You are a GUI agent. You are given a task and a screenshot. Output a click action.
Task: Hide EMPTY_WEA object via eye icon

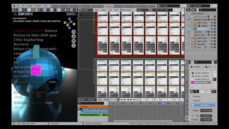[211, 23]
